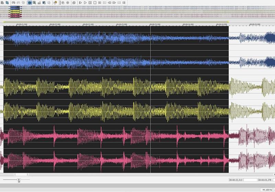Viewport: 275px width, 192px height.
Task: Click the Undo icon in the toolbar
Action: point(13,3)
